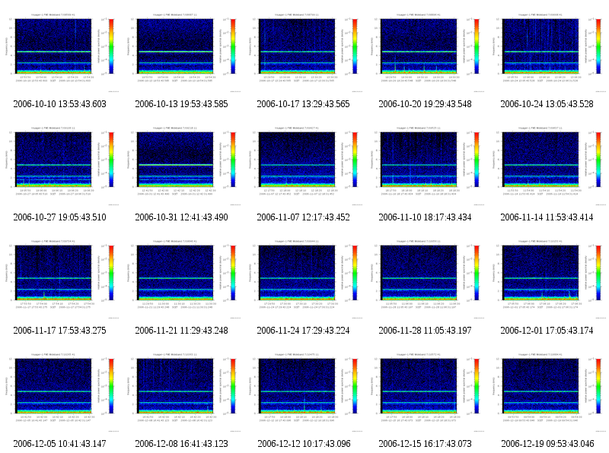Open the spectrogram thumbnail for 2006-10-20 19:29:43.548
Viewport: 609px width, 453px height.
tap(427, 52)
